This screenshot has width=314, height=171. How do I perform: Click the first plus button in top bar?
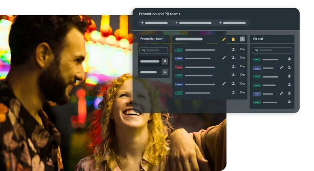pos(142,23)
